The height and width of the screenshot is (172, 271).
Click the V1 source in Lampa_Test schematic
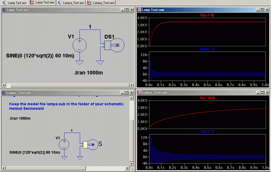point(64,144)
